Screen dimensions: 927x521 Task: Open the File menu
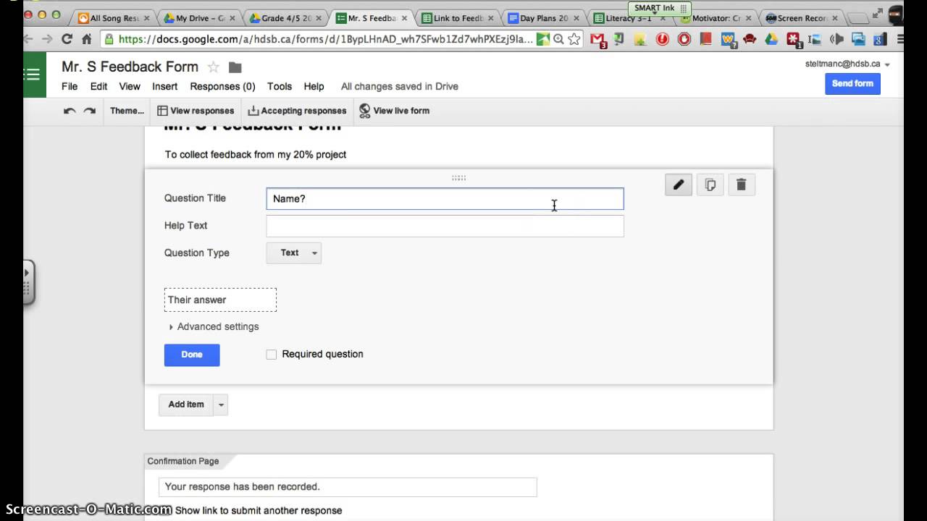click(x=70, y=86)
